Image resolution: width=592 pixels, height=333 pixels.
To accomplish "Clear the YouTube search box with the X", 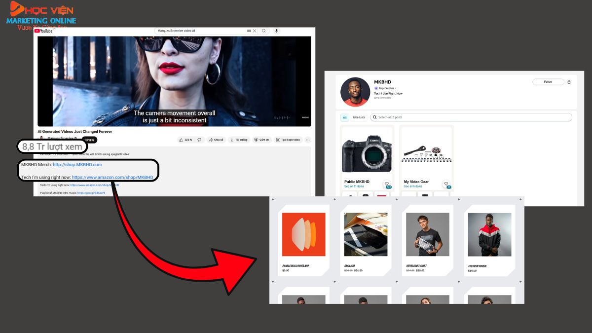I will pos(255,31).
